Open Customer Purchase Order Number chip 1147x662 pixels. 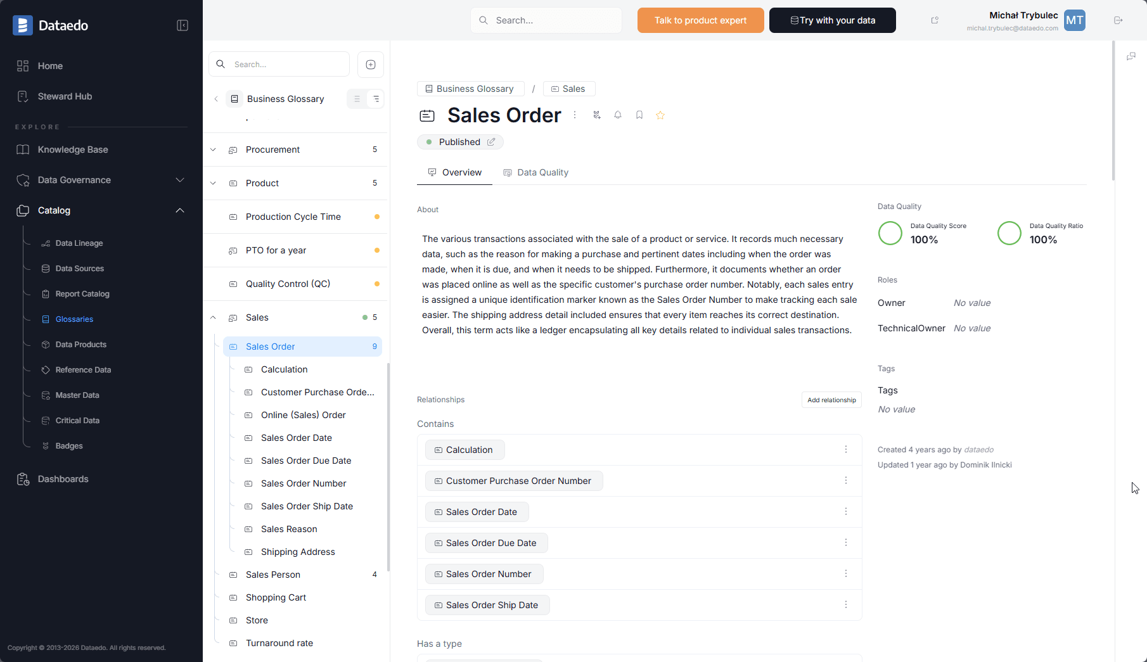pos(514,481)
